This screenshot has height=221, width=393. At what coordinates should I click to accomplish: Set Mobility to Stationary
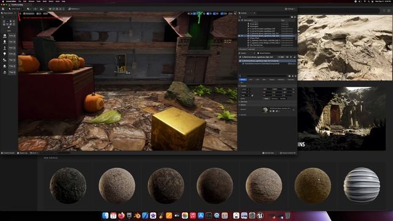coord(274,99)
